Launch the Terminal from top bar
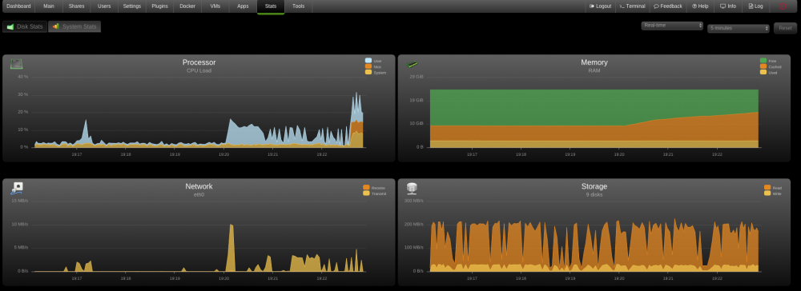Image resolution: width=801 pixels, height=291 pixels. (633, 6)
